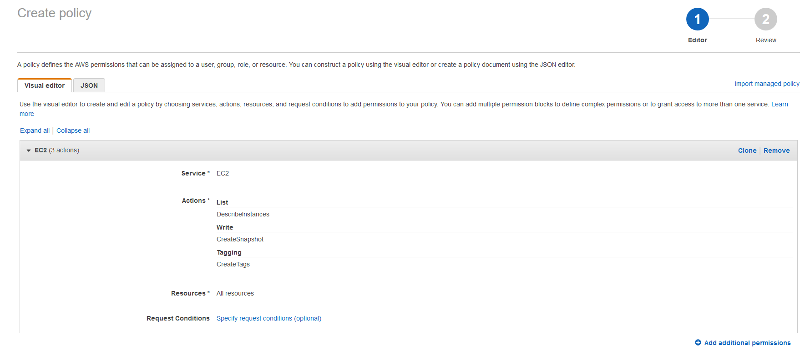The image size is (810, 361).
Task: Switch to the JSON tab
Action: [89, 85]
